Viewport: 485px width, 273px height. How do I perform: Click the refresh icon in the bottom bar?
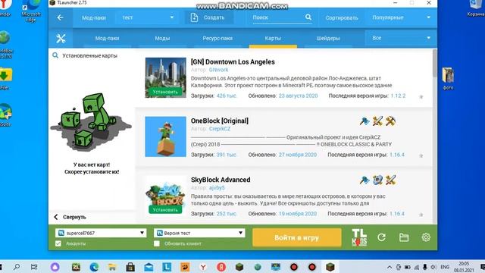pyautogui.click(x=382, y=237)
